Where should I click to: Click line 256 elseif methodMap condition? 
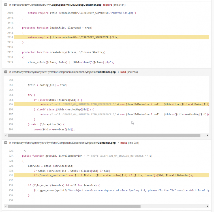(64, 110)
